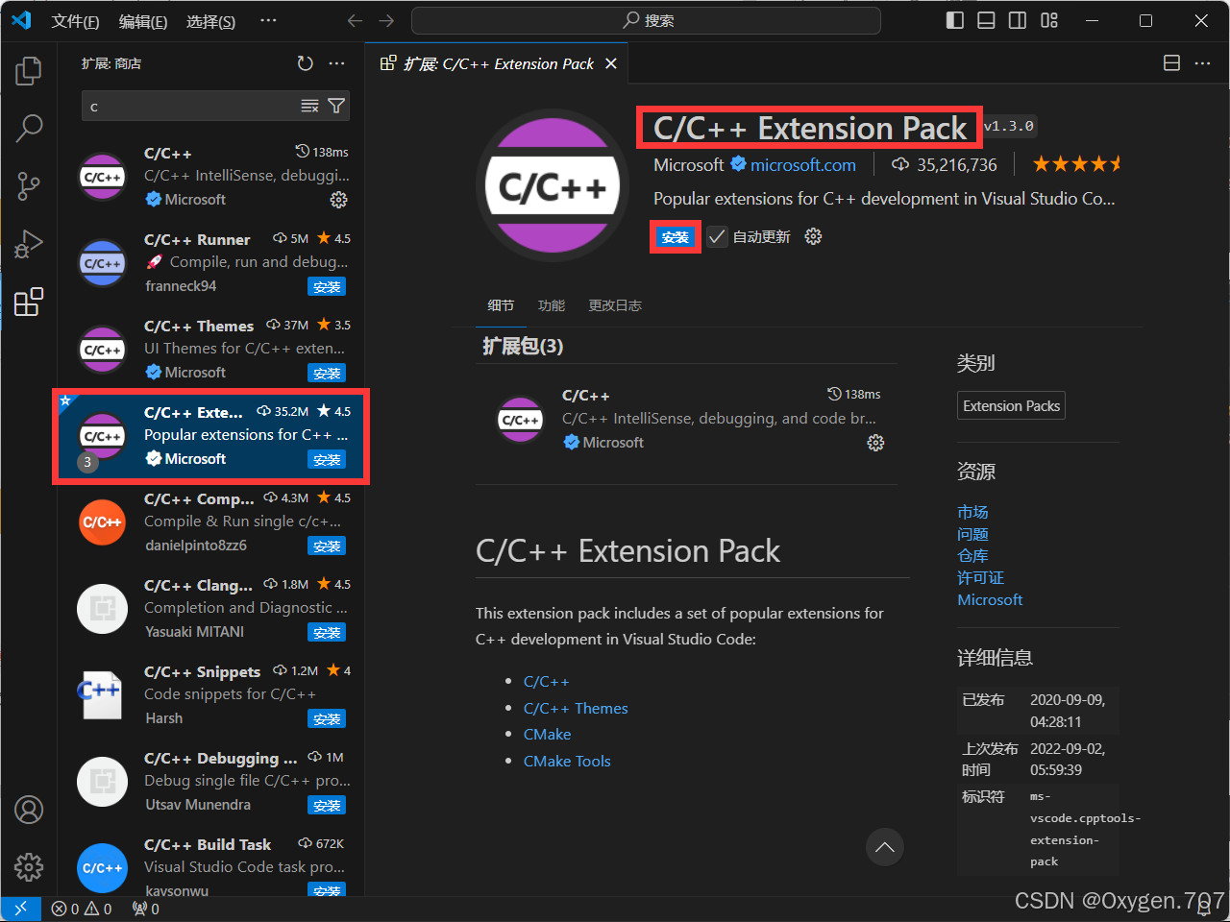Open the CMake link in readme list
1230x922 pixels.
(x=547, y=734)
